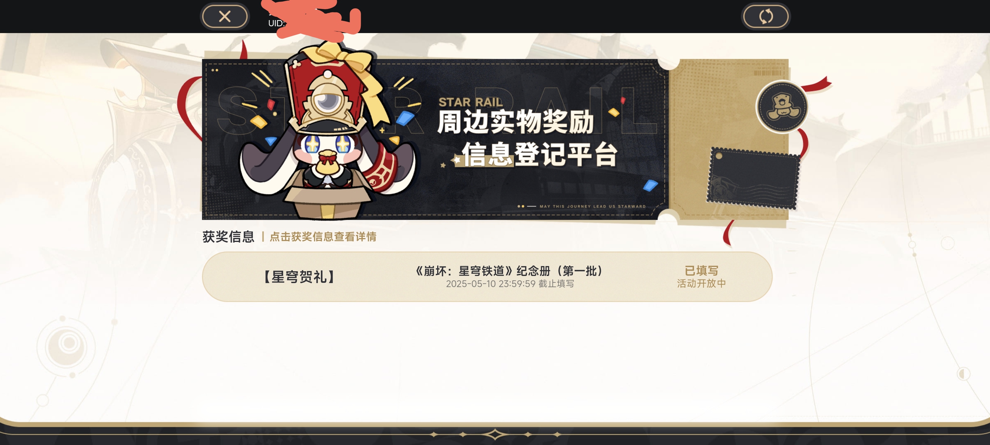Click the 点击获奖信息查看详情 hint text
Screen dimensions: 990x445
click(323, 236)
